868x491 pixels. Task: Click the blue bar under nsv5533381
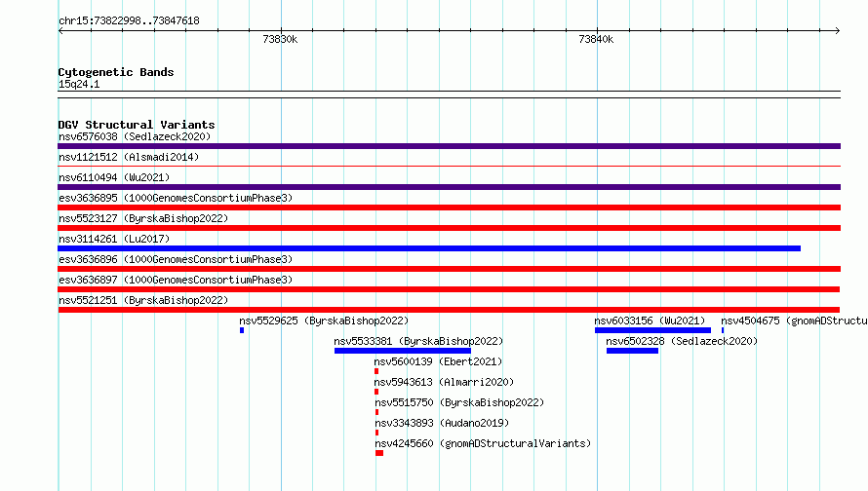[403, 351]
